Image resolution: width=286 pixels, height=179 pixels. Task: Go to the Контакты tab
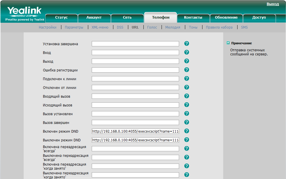point(193,18)
